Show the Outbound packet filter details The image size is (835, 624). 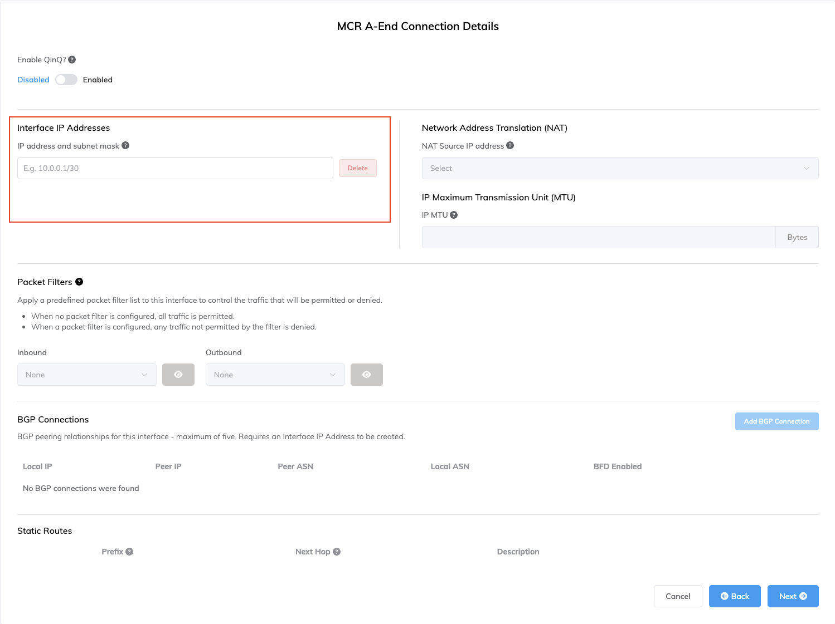(x=367, y=375)
